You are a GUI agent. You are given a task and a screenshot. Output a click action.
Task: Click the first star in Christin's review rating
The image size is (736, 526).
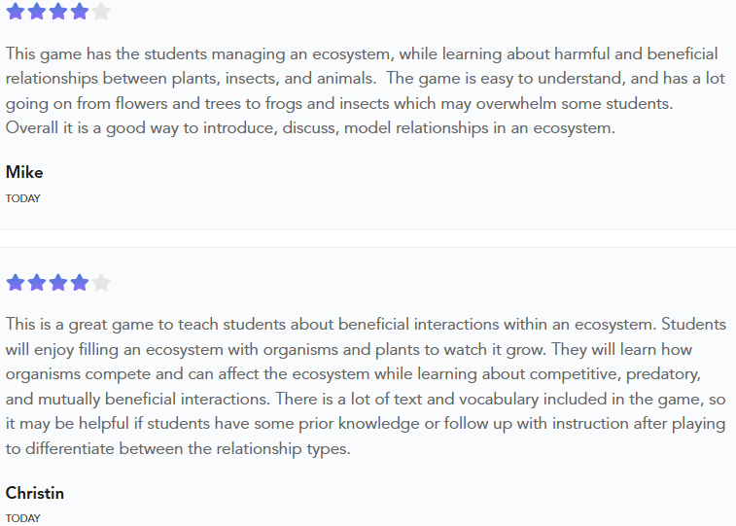(16, 283)
